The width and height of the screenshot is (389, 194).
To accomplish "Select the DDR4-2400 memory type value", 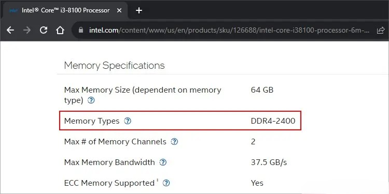I will 273,121.
